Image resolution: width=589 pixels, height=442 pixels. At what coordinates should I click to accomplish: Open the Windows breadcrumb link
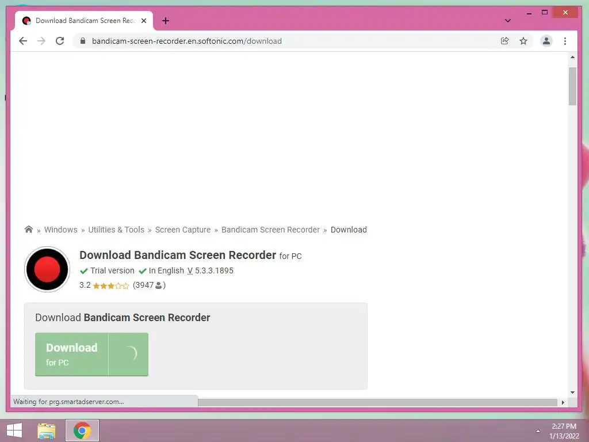tap(61, 230)
